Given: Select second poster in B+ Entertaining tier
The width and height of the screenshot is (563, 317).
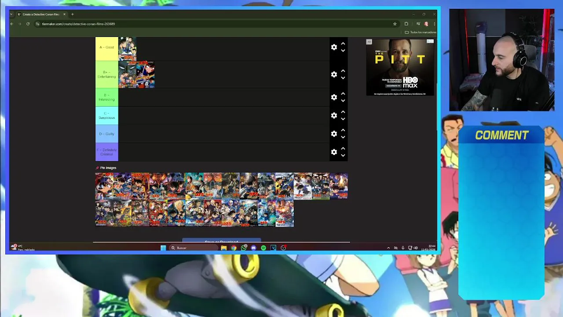Looking at the screenshot, I should 146,74.
